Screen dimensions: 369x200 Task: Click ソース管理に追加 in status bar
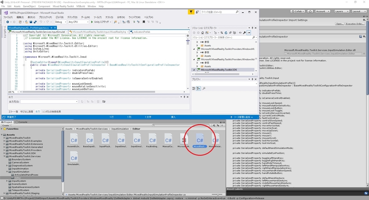tap(242, 117)
